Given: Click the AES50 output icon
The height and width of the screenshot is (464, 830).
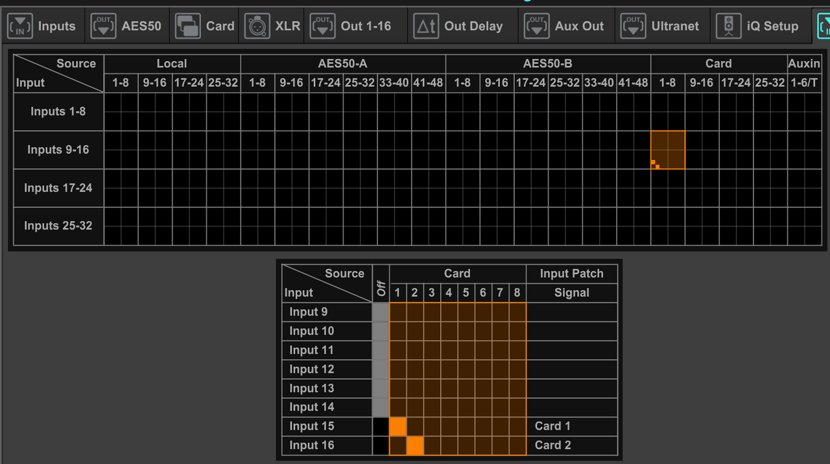Looking at the screenshot, I should coord(103,27).
